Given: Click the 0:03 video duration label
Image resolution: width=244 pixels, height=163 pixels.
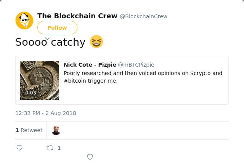Looking at the screenshot, I should point(30,93).
